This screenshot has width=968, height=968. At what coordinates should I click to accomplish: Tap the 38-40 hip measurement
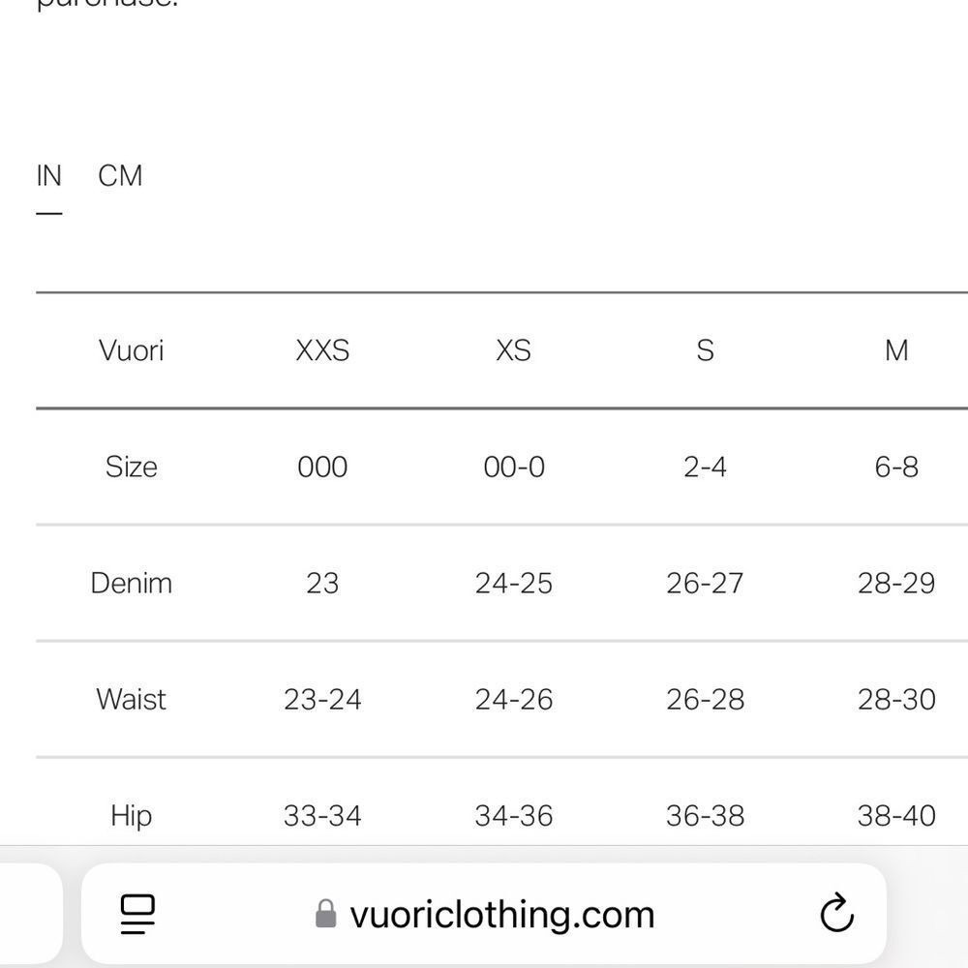coord(896,816)
